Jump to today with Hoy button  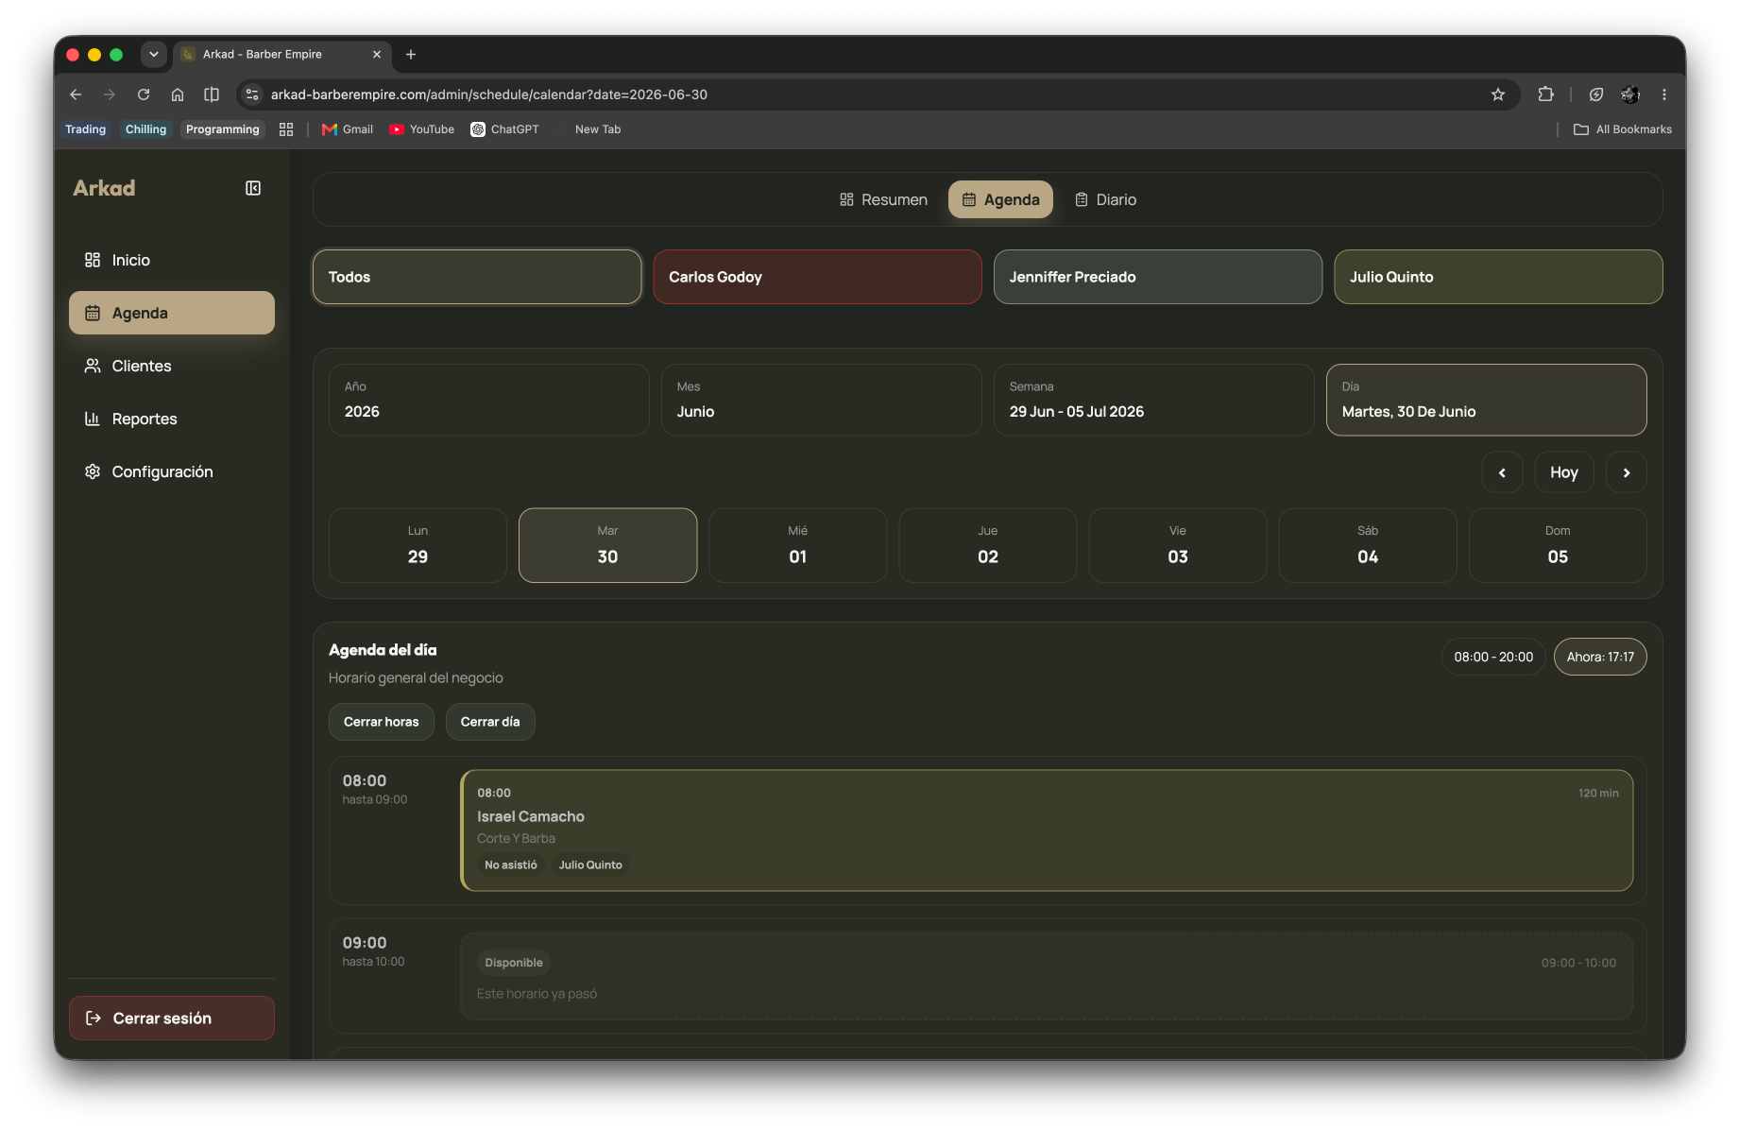click(1564, 472)
